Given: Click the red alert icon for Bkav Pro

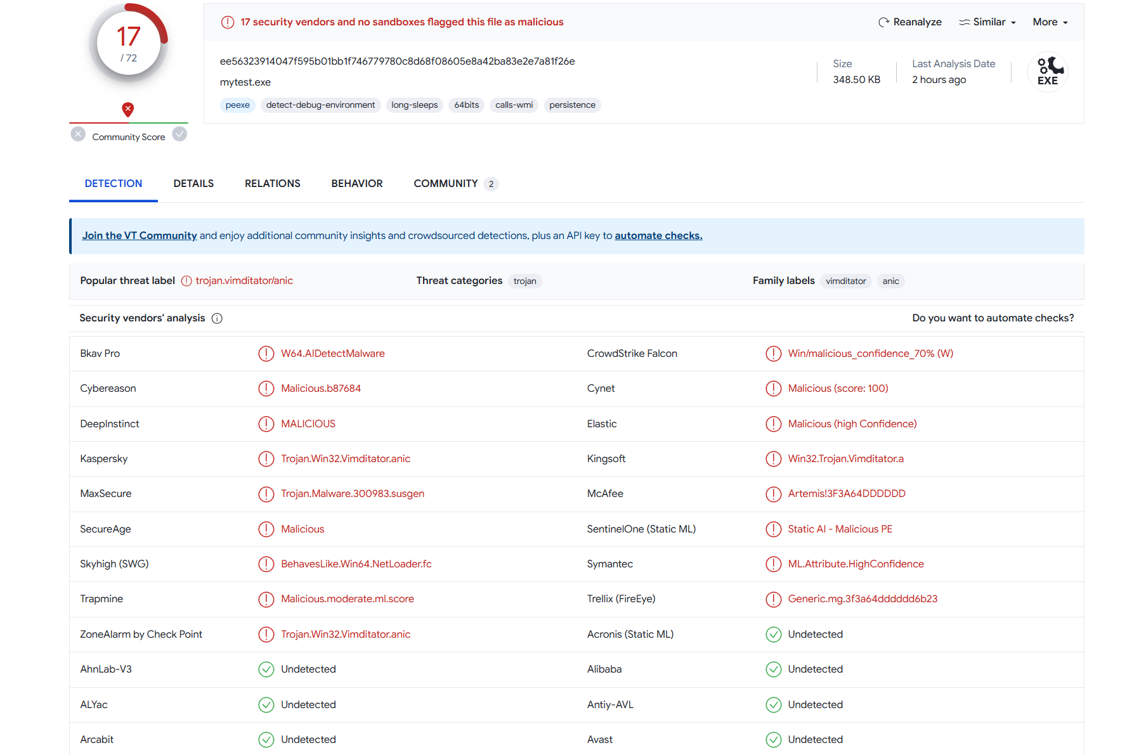Looking at the screenshot, I should [266, 354].
